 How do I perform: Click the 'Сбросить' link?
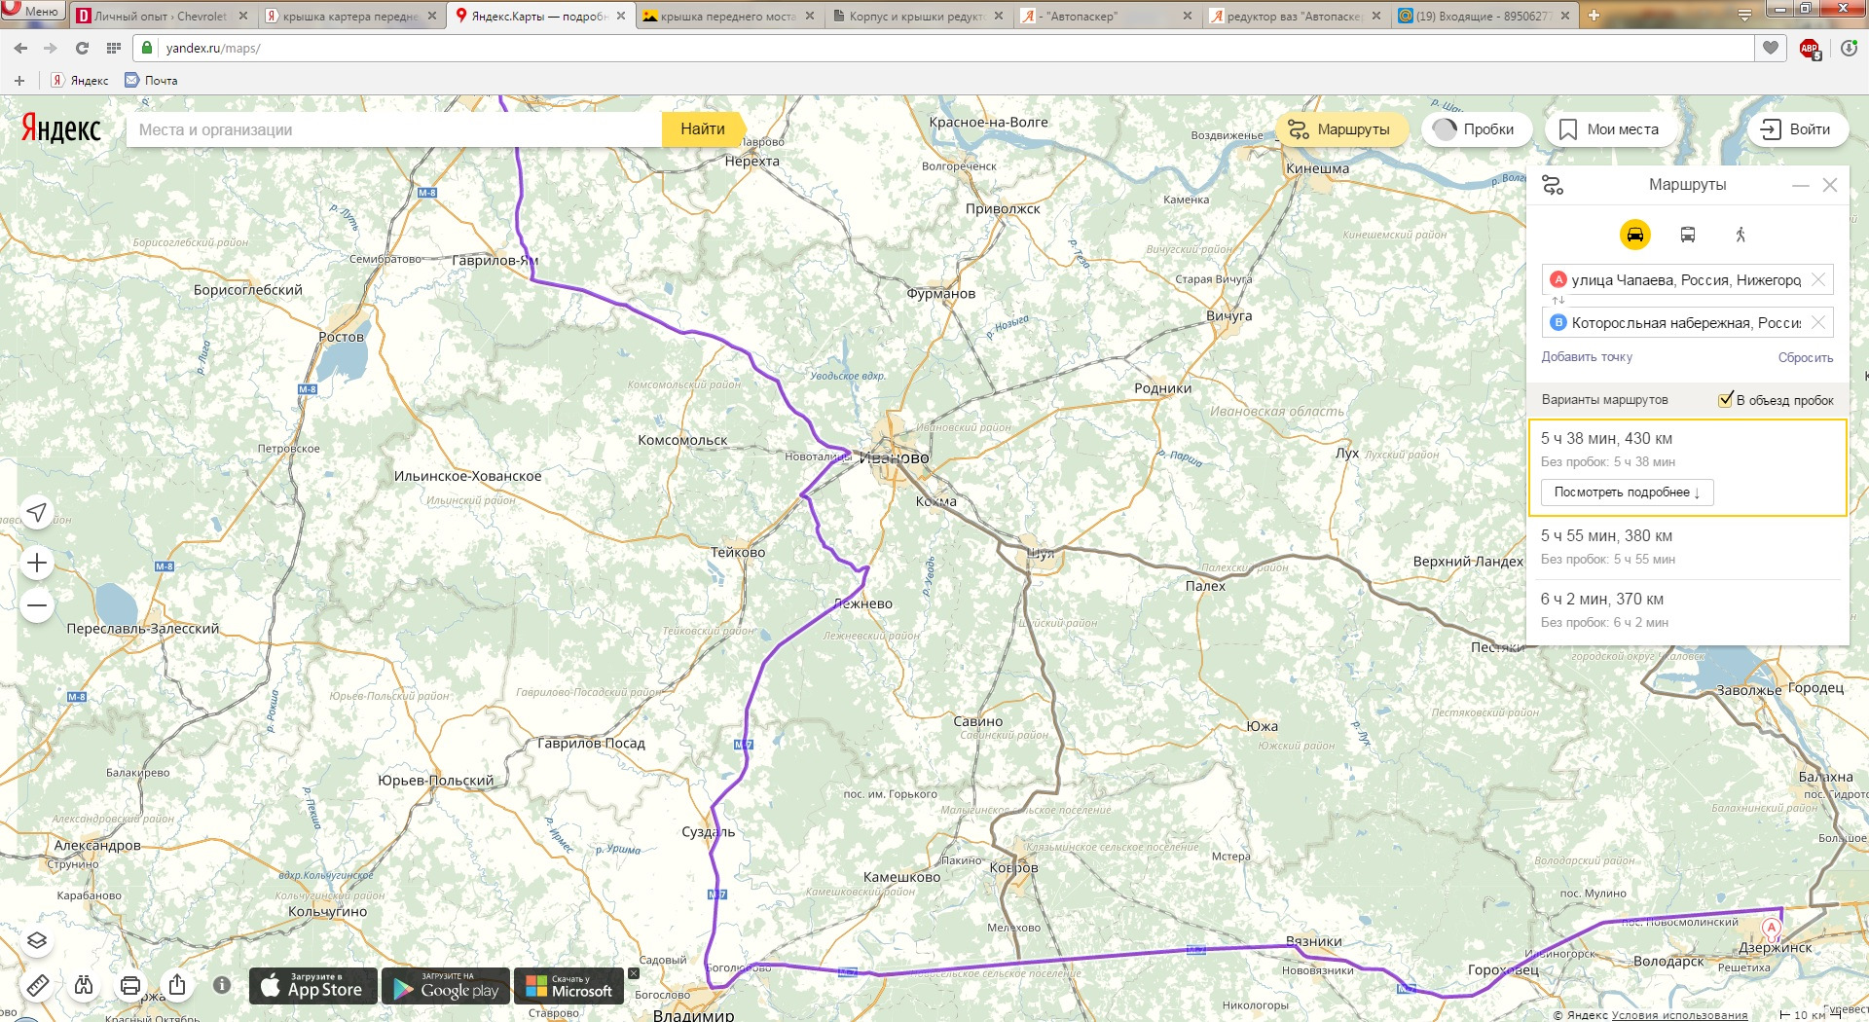point(1806,357)
